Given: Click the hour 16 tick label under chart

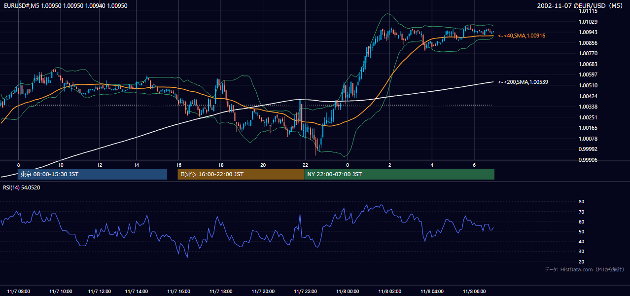Looking at the screenshot, I should click(178, 165).
